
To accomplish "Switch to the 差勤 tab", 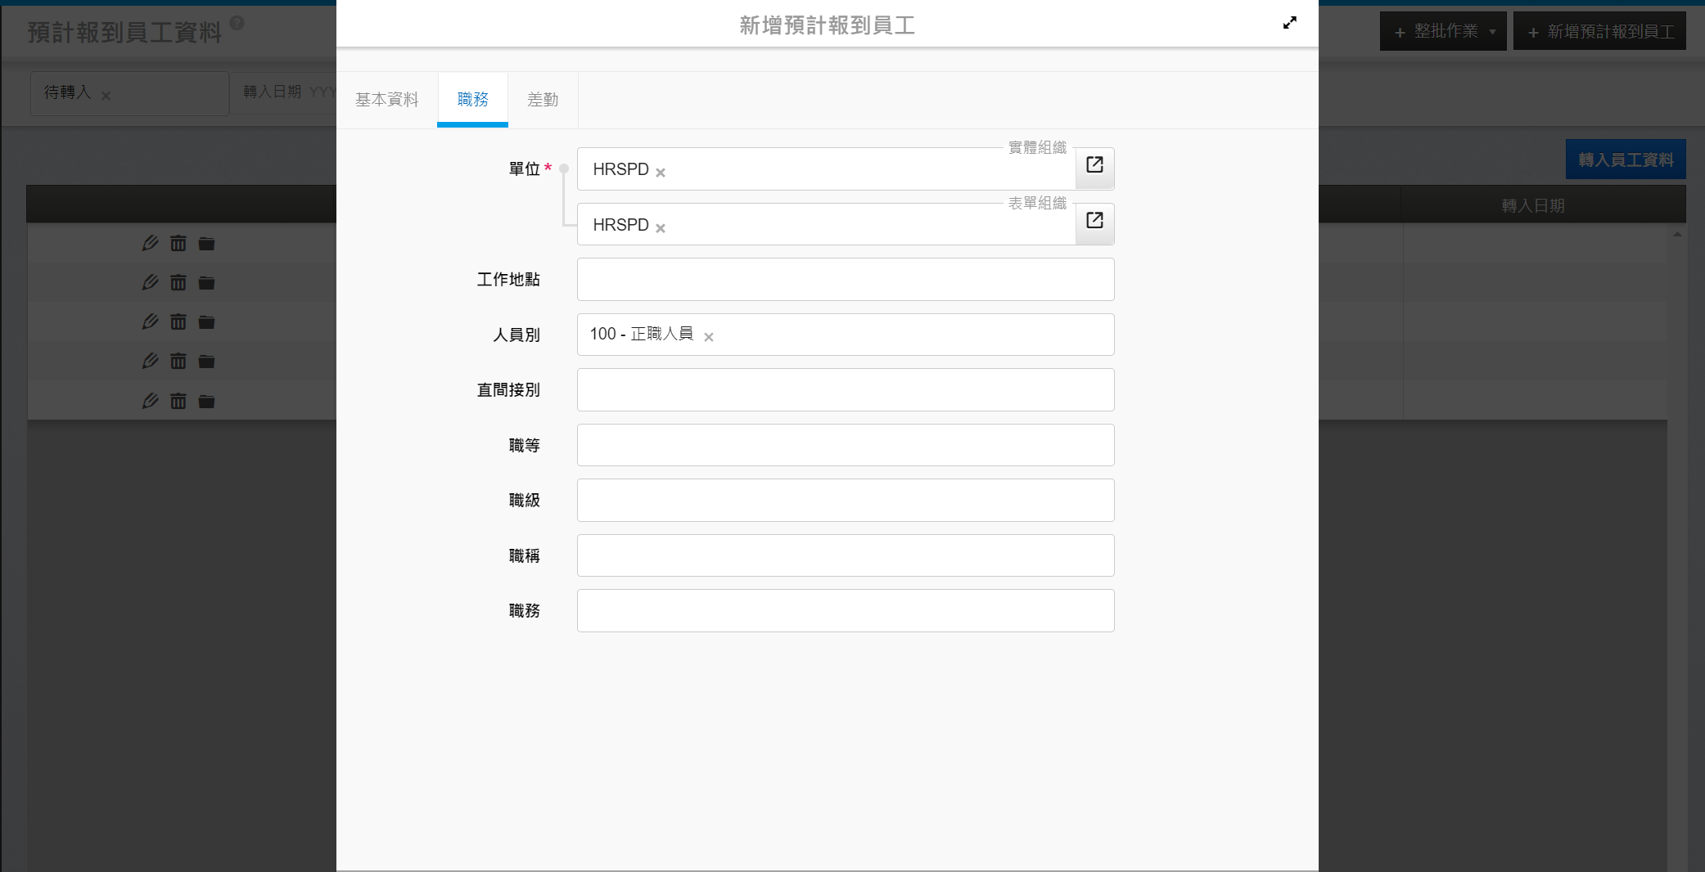I will coord(543,100).
